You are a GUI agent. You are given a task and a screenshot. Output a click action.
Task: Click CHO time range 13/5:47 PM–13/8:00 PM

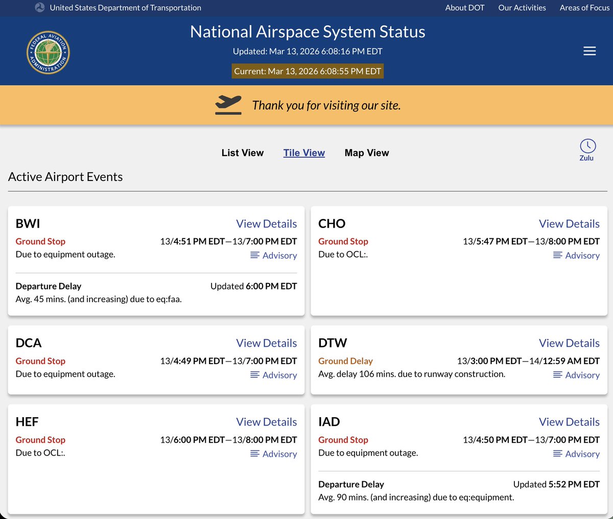point(531,241)
